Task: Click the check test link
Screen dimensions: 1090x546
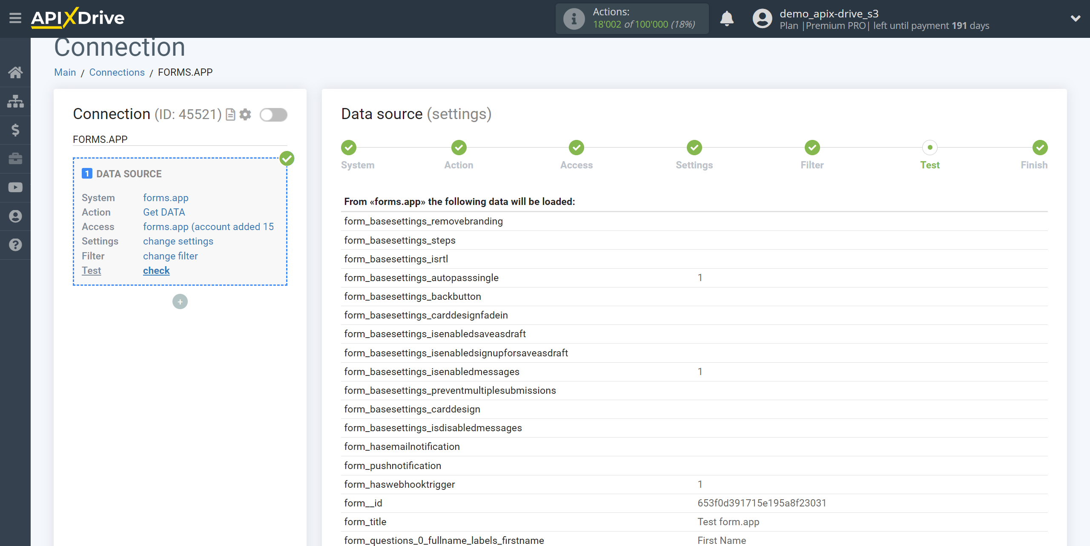Action: pos(156,270)
